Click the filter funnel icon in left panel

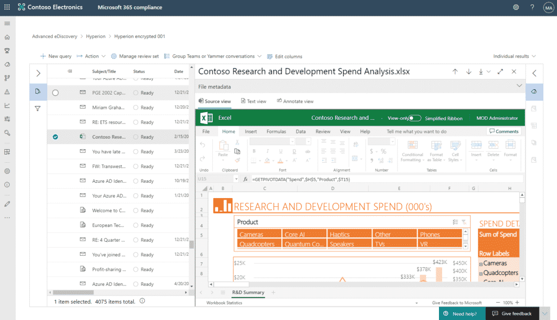tap(38, 108)
